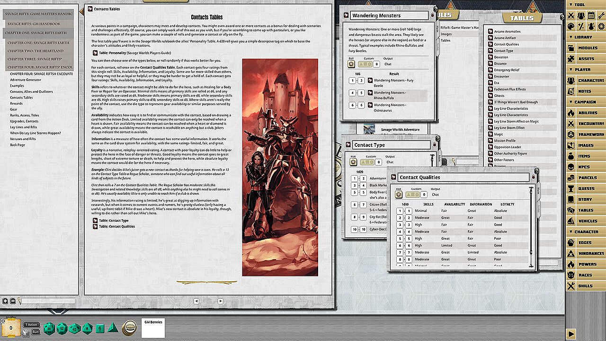Collapse the Library section in the sidebar

(586, 37)
